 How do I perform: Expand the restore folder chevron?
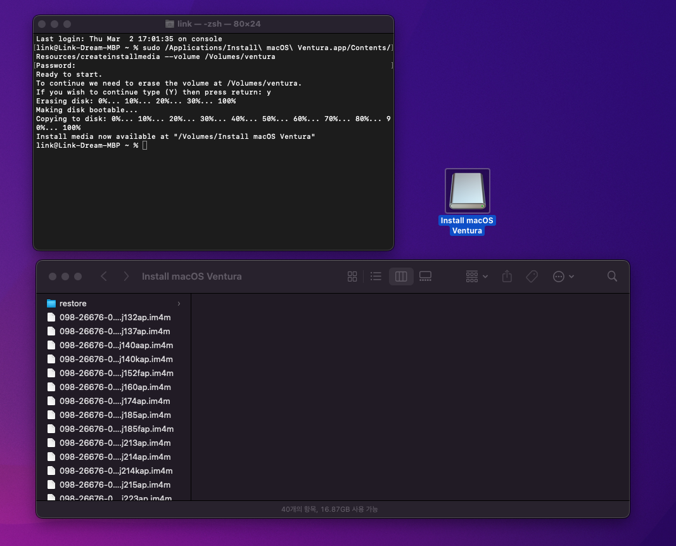click(179, 303)
